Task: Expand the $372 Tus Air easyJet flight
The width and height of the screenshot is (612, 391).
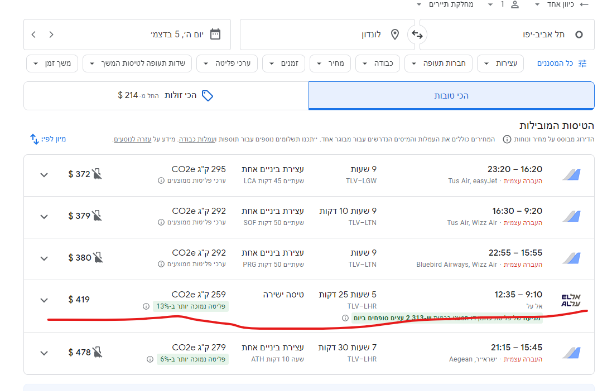Action: (44, 174)
